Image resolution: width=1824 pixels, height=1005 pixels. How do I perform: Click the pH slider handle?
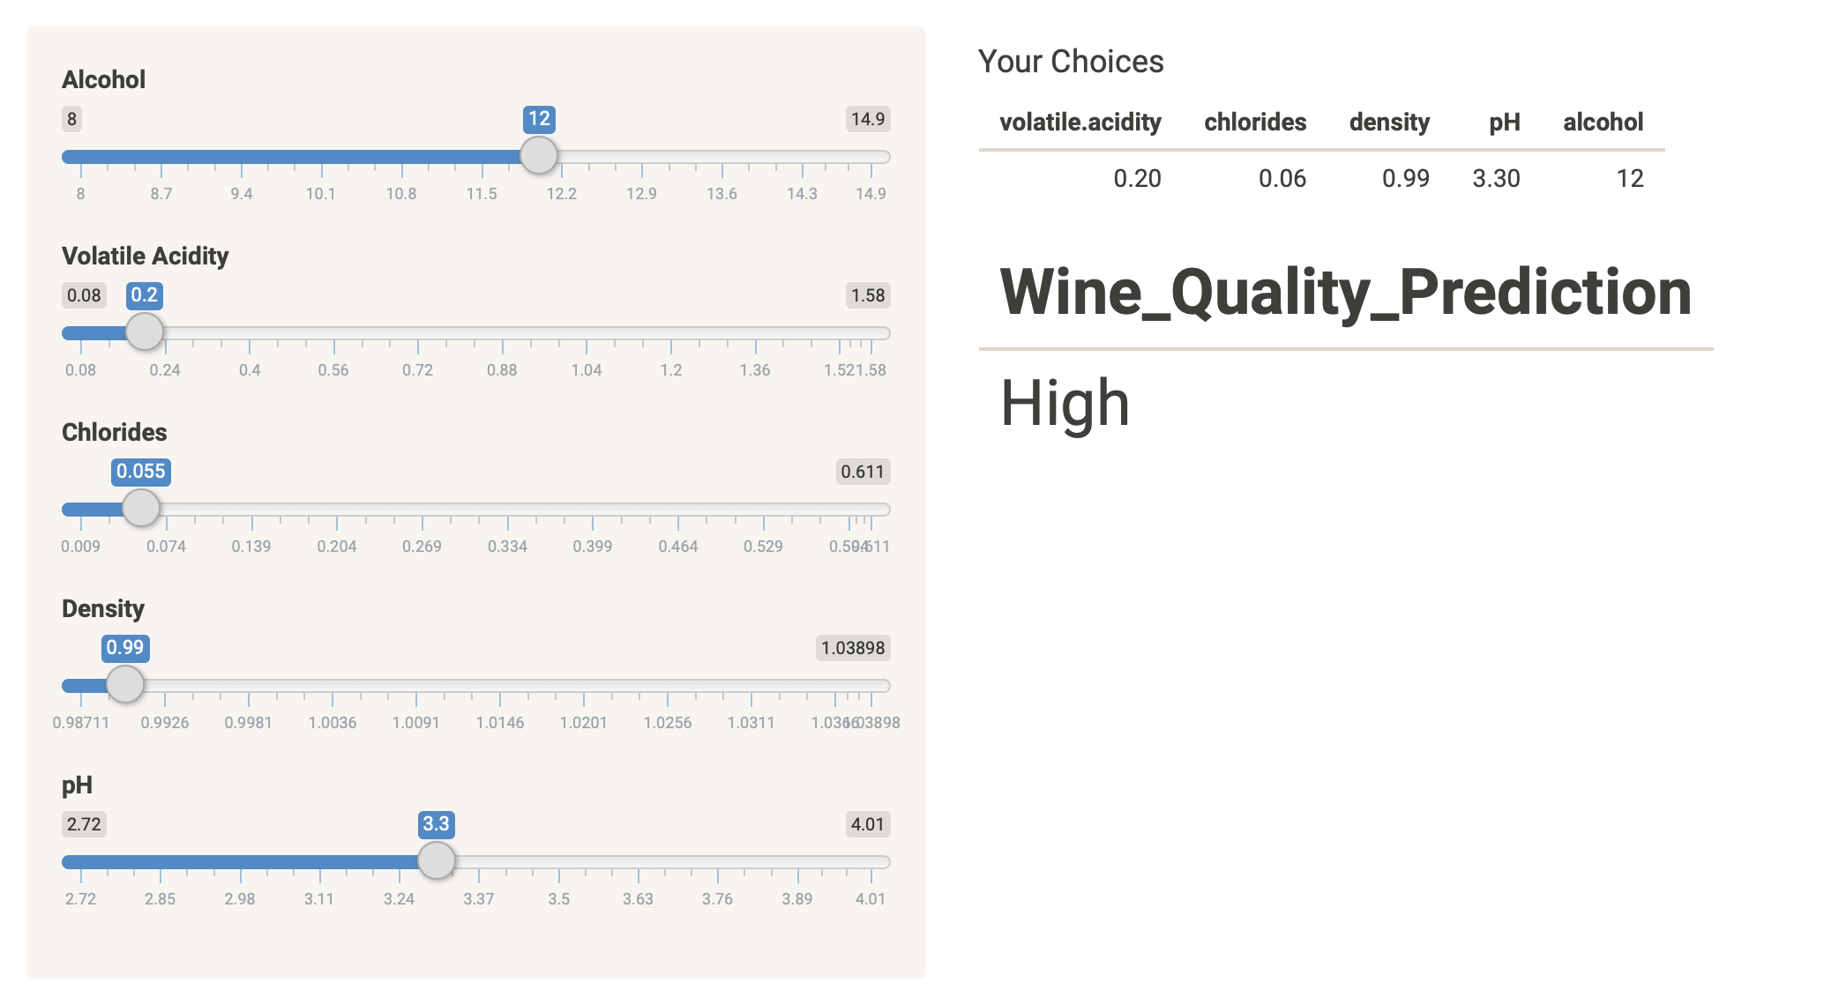point(437,860)
